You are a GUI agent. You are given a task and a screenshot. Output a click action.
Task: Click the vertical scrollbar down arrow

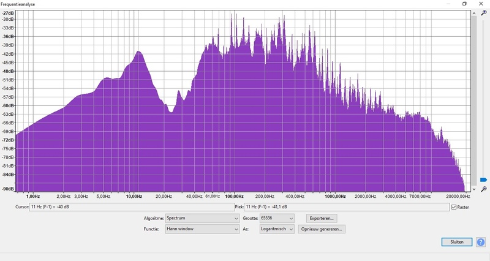click(x=474, y=189)
